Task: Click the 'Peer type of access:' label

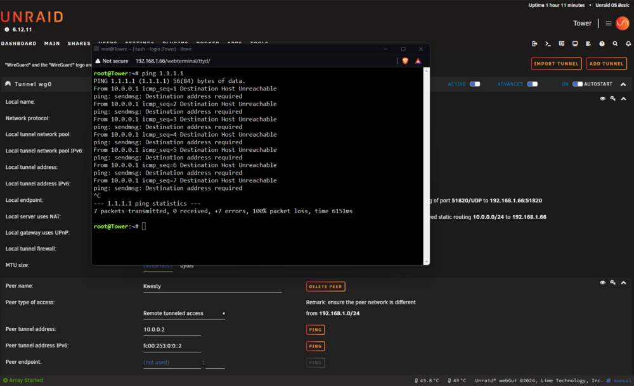Action: pyautogui.click(x=30, y=302)
